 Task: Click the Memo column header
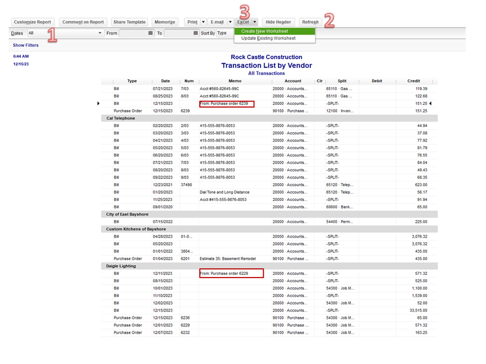235,81
